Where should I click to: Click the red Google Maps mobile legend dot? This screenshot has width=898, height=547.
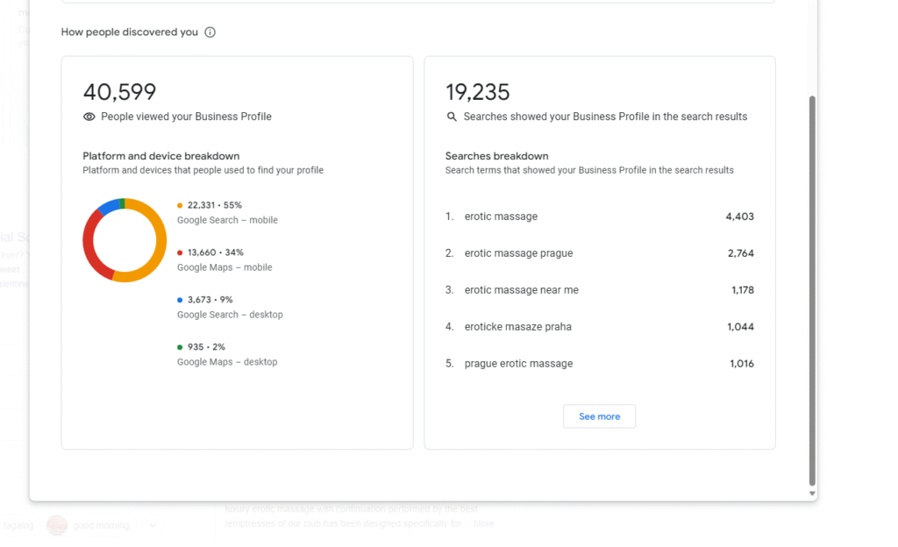pyautogui.click(x=180, y=253)
